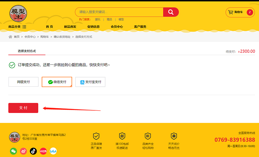
Task: Click the red 支付 pay button
Action: tap(23, 108)
